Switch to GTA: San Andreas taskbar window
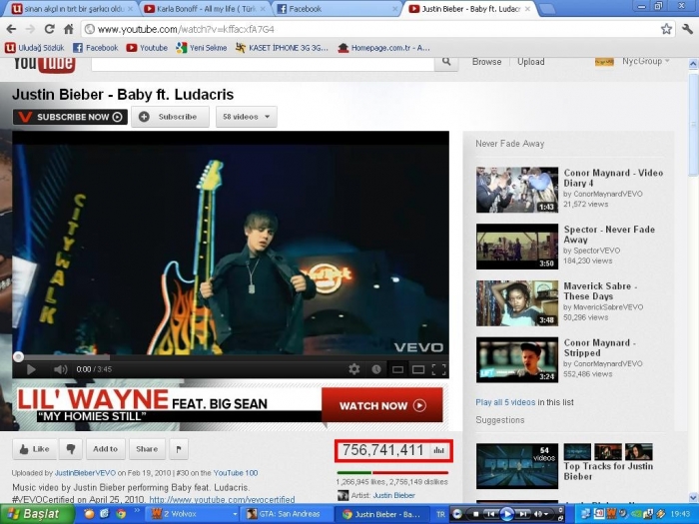699x524 pixels. coord(286,514)
